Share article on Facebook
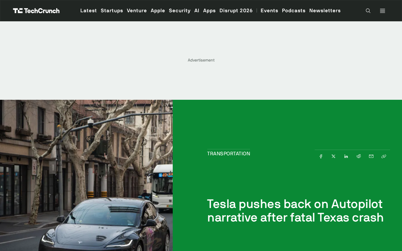402x251 pixels. (x=321, y=156)
